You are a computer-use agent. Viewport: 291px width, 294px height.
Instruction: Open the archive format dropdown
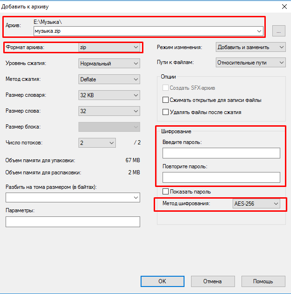coord(110,47)
